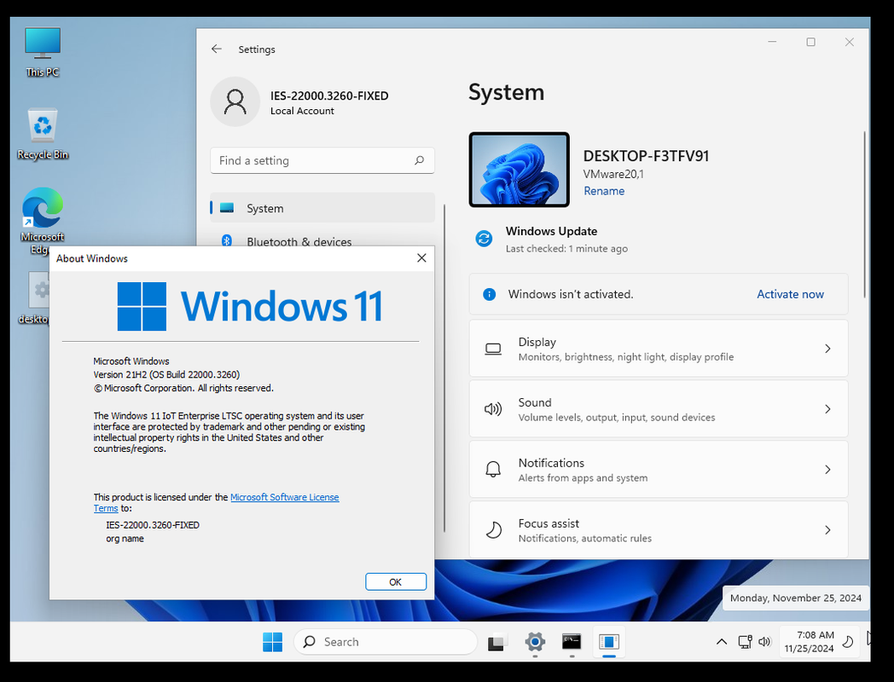Launch Microsoft Edge from desktop shortcut
Screen dimensions: 894x682
click(x=42, y=221)
